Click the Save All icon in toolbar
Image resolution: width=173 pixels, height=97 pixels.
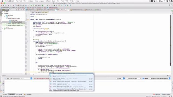coord(4,5)
